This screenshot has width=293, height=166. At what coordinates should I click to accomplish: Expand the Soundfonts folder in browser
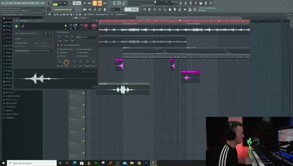pyautogui.click(x=10, y=107)
